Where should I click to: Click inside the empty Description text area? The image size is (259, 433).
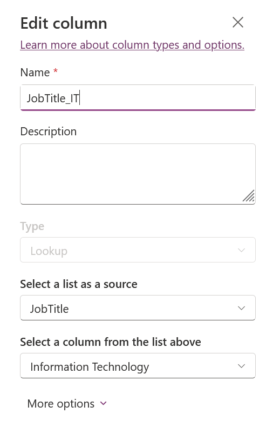pyautogui.click(x=138, y=174)
